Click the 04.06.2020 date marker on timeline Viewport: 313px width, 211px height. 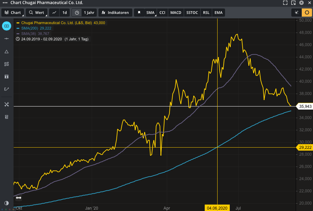[217, 208]
